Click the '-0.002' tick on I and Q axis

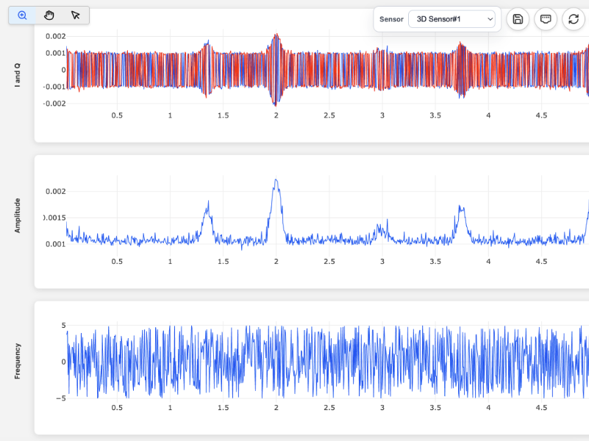(x=54, y=104)
